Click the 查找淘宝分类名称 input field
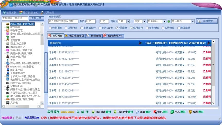222x125 pixels. tap(15, 19)
